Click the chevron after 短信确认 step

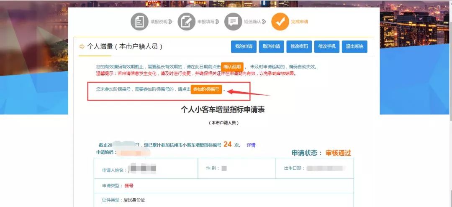pos(264,22)
